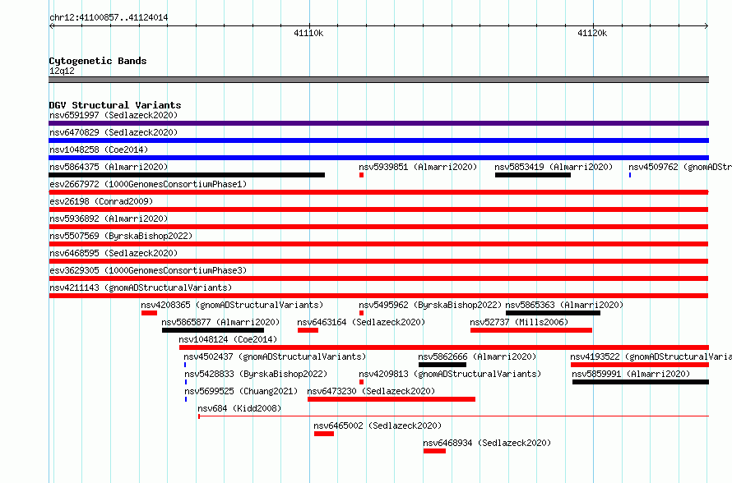The height and width of the screenshot is (483, 732).
Task: Click nsv4209813 (gnomADStructuralVariants) label
Action: [450, 374]
